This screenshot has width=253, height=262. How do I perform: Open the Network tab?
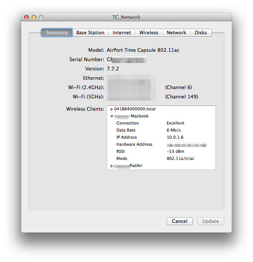click(x=176, y=32)
